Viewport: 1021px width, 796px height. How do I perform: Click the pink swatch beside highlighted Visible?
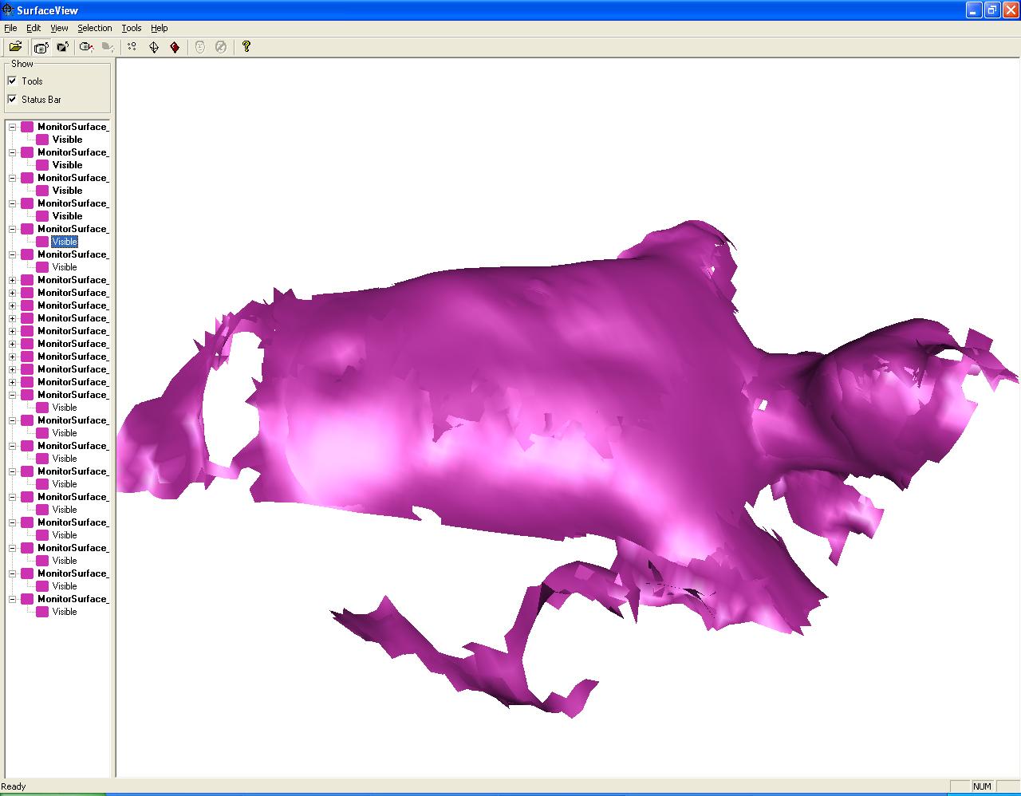[42, 242]
